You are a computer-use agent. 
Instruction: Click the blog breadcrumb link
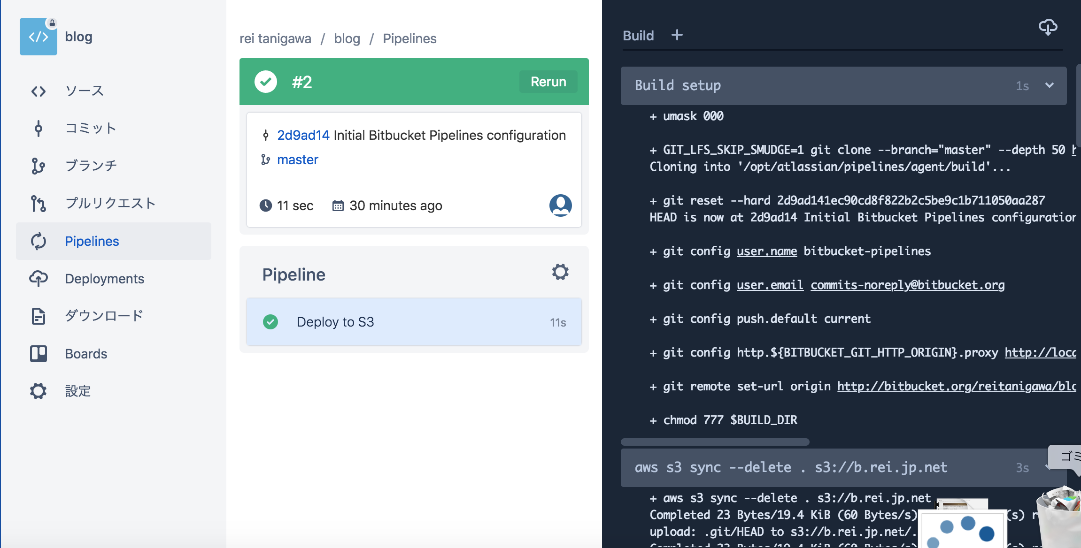347,38
